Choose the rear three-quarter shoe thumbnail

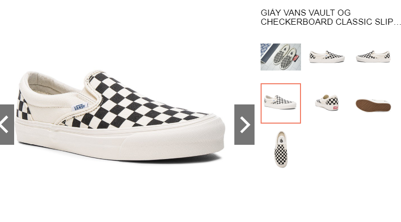pyautogui.click(x=327, y=103)
